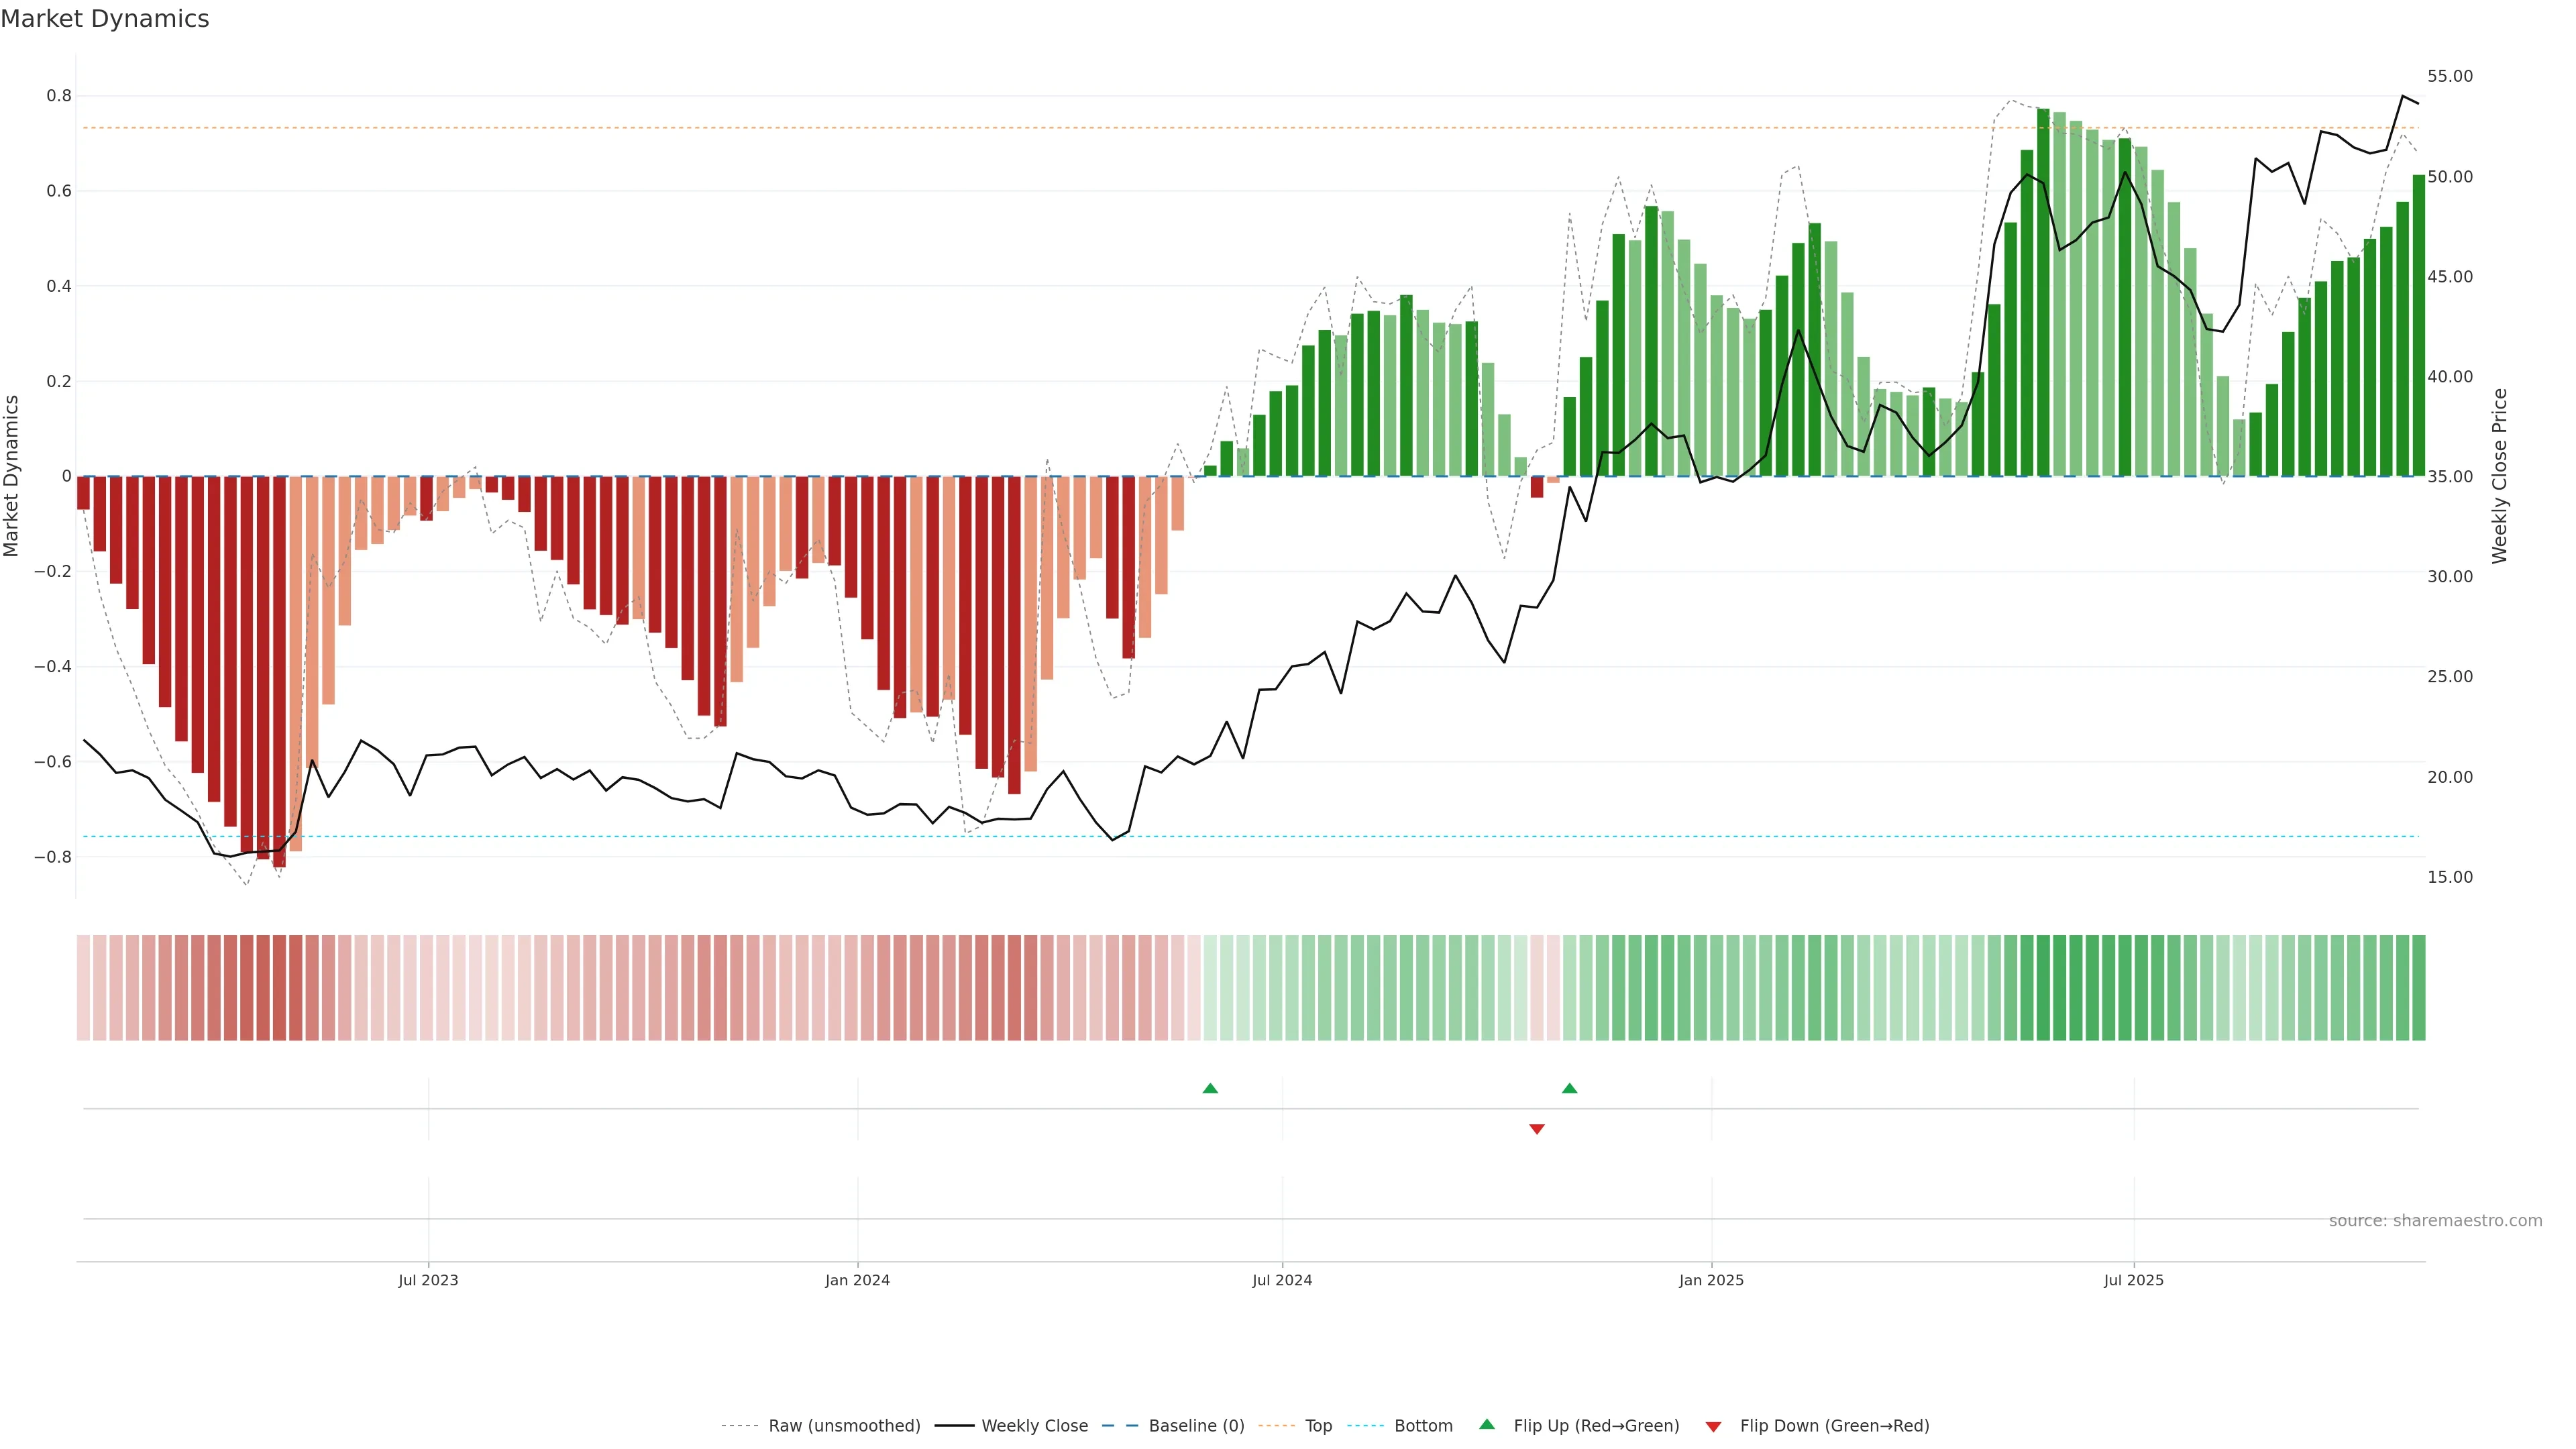The width and height of the screenshot is (2576, 1449).
Task: Click the Top legend dotted line icon
Action: tap(1276, 1426)
